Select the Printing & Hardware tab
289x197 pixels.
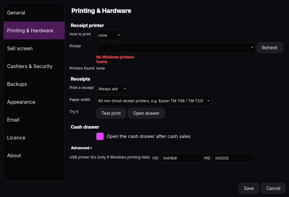coord(34,30)
